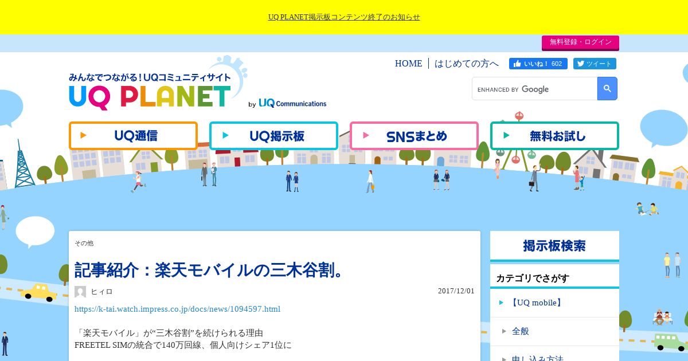Click the green arrow in 無料お試し

(x=506, y=136)
